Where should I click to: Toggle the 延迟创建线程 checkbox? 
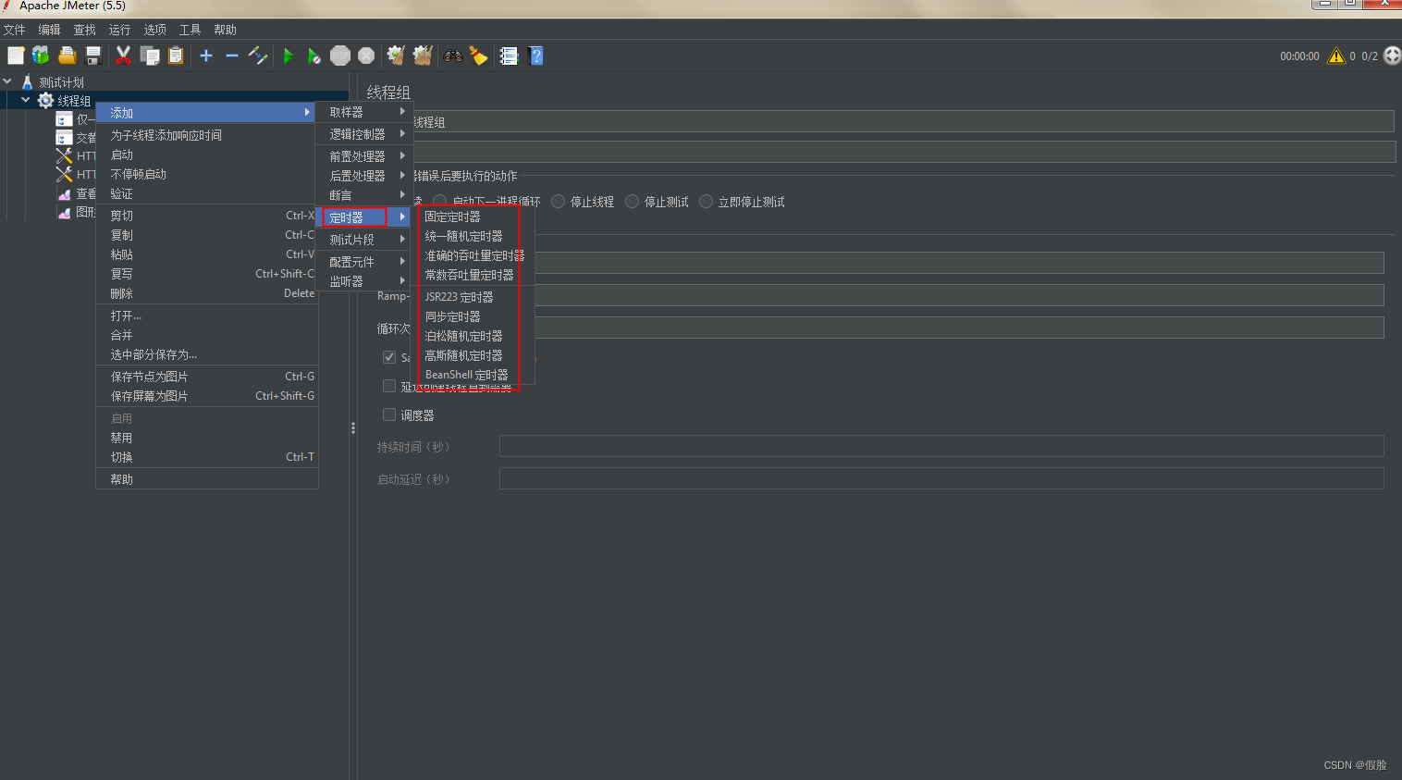point(389,386)
